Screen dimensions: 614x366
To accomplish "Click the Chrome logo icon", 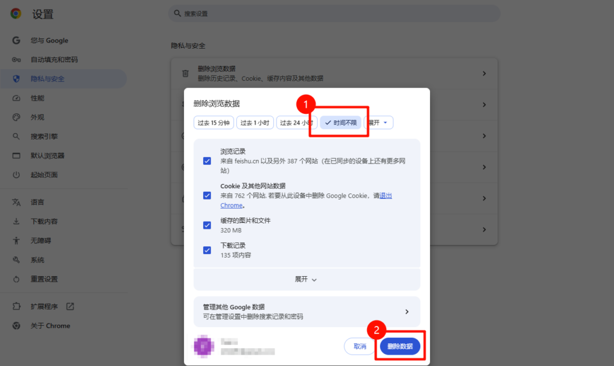I will (x=16, y=14).
